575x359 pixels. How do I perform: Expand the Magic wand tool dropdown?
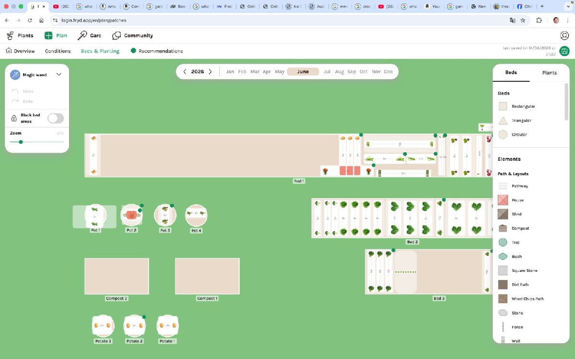tap(59, 75)
